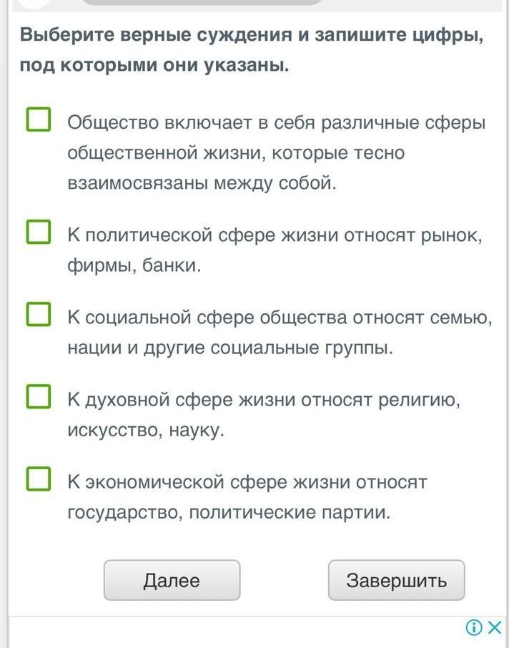
Task: Click the heading line 'под которыми они указаны'
Action: [x=154, y=66]
